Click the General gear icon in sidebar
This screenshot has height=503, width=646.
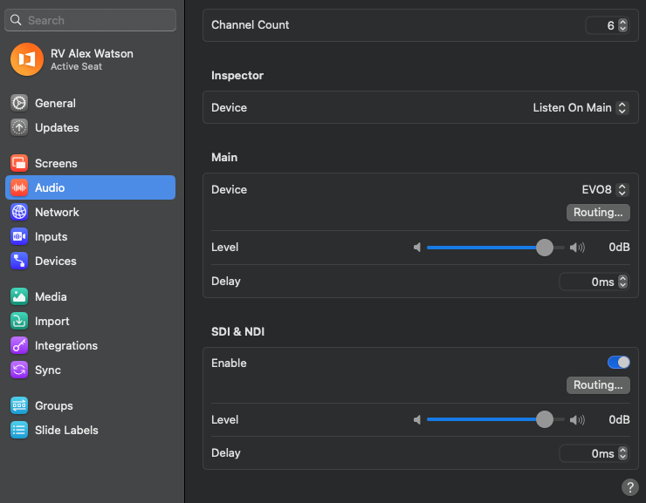(19, 103)
